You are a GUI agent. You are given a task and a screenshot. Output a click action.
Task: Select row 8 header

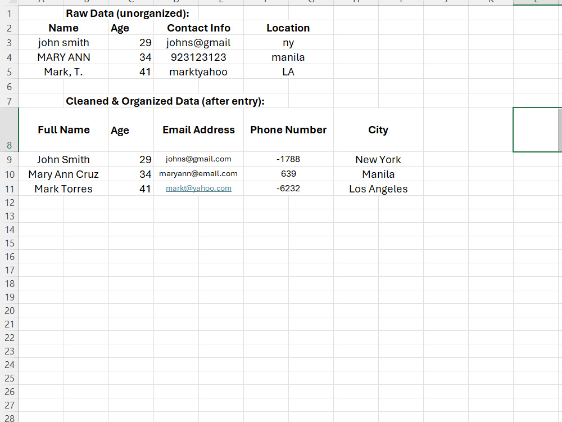(x=10, y=130)
